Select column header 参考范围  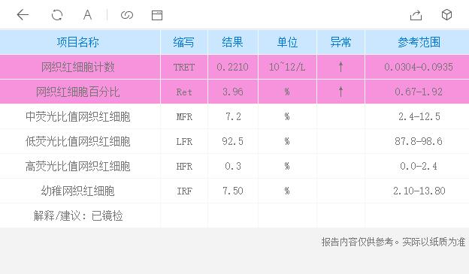point(419,42)
